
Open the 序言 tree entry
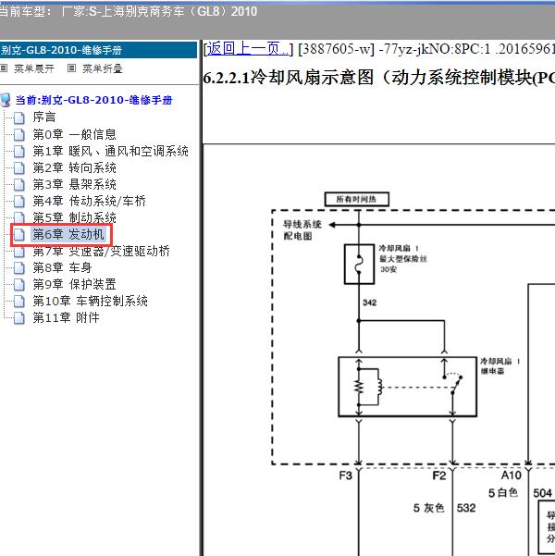click(x=44, y=117)
